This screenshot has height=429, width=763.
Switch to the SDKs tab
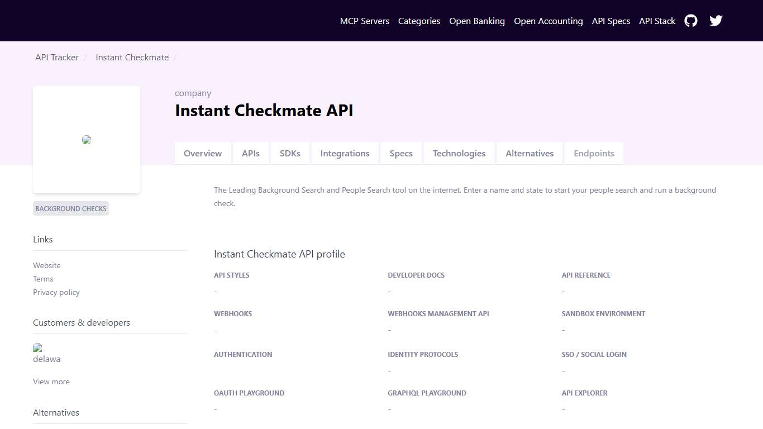point(290,153)
